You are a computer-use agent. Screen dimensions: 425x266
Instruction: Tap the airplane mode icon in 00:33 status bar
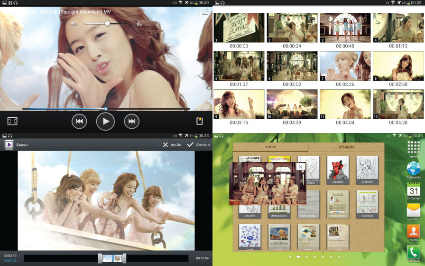coord(186,135)
